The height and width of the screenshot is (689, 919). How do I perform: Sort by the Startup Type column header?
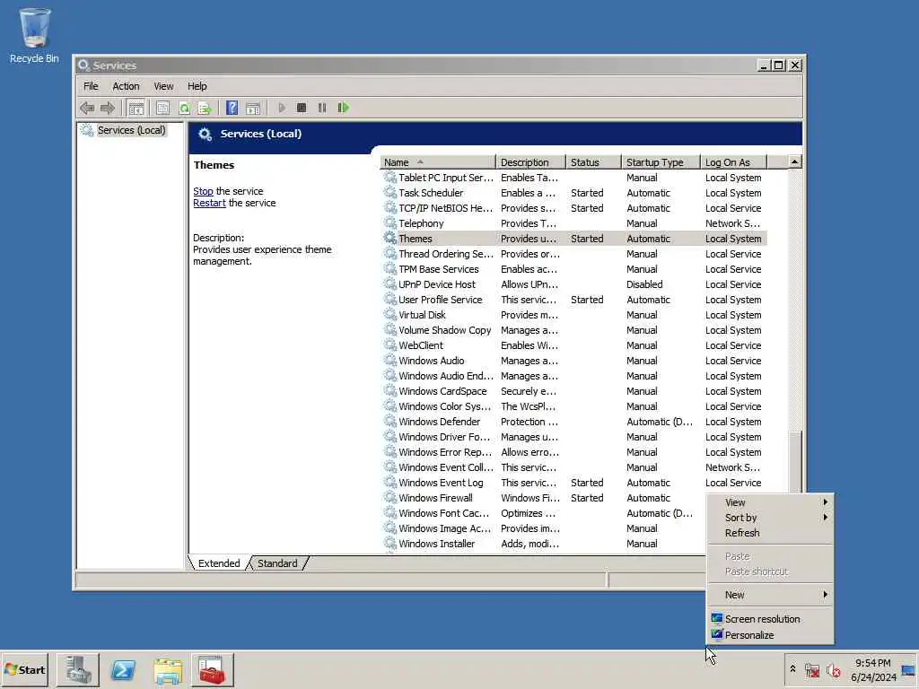(x=661, y=162)
